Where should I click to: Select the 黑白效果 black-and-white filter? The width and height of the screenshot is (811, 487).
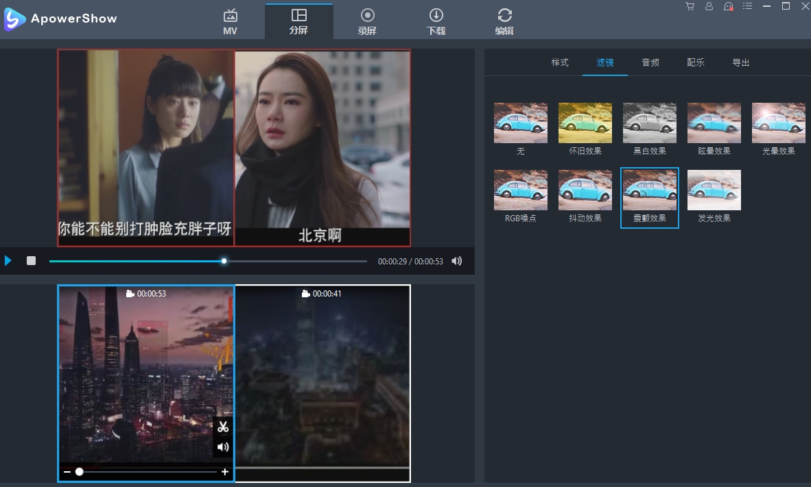[649, 123]
